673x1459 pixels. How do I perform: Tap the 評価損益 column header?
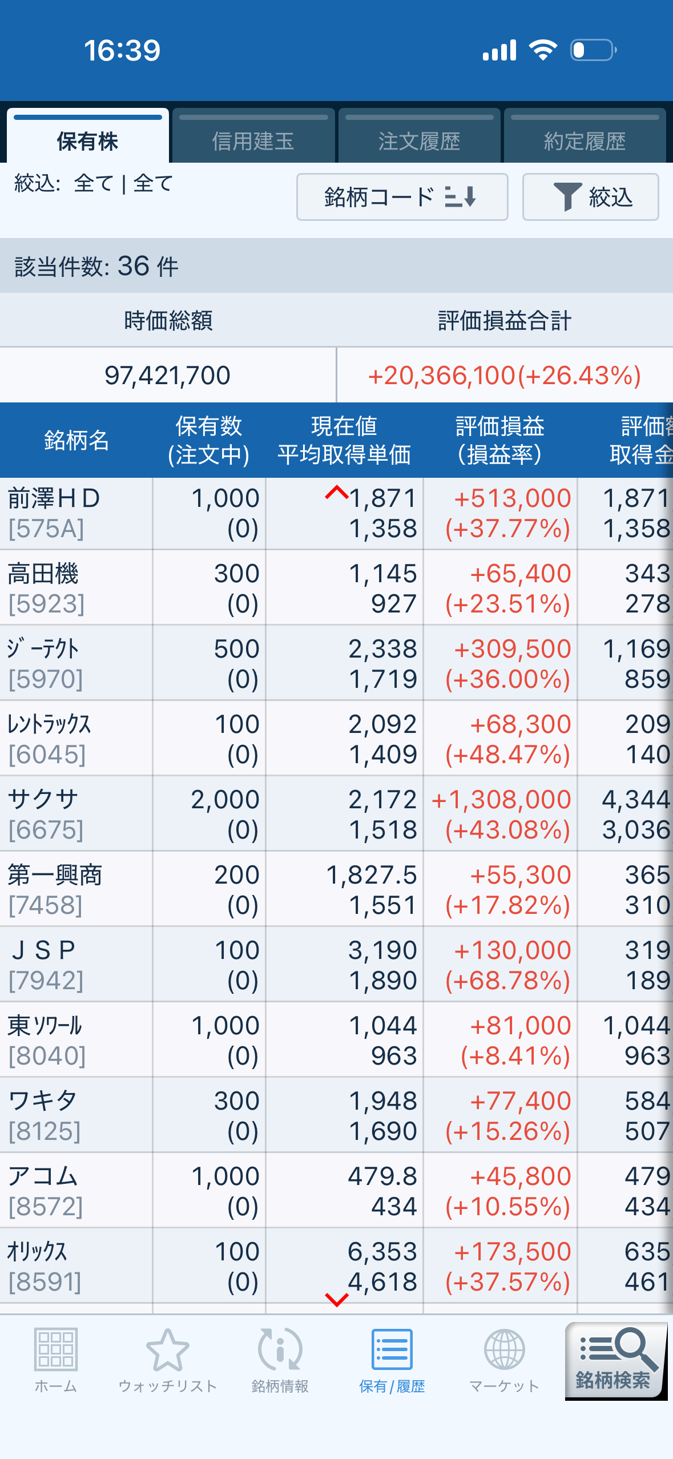pyautogui.click(x=500, y=440)
